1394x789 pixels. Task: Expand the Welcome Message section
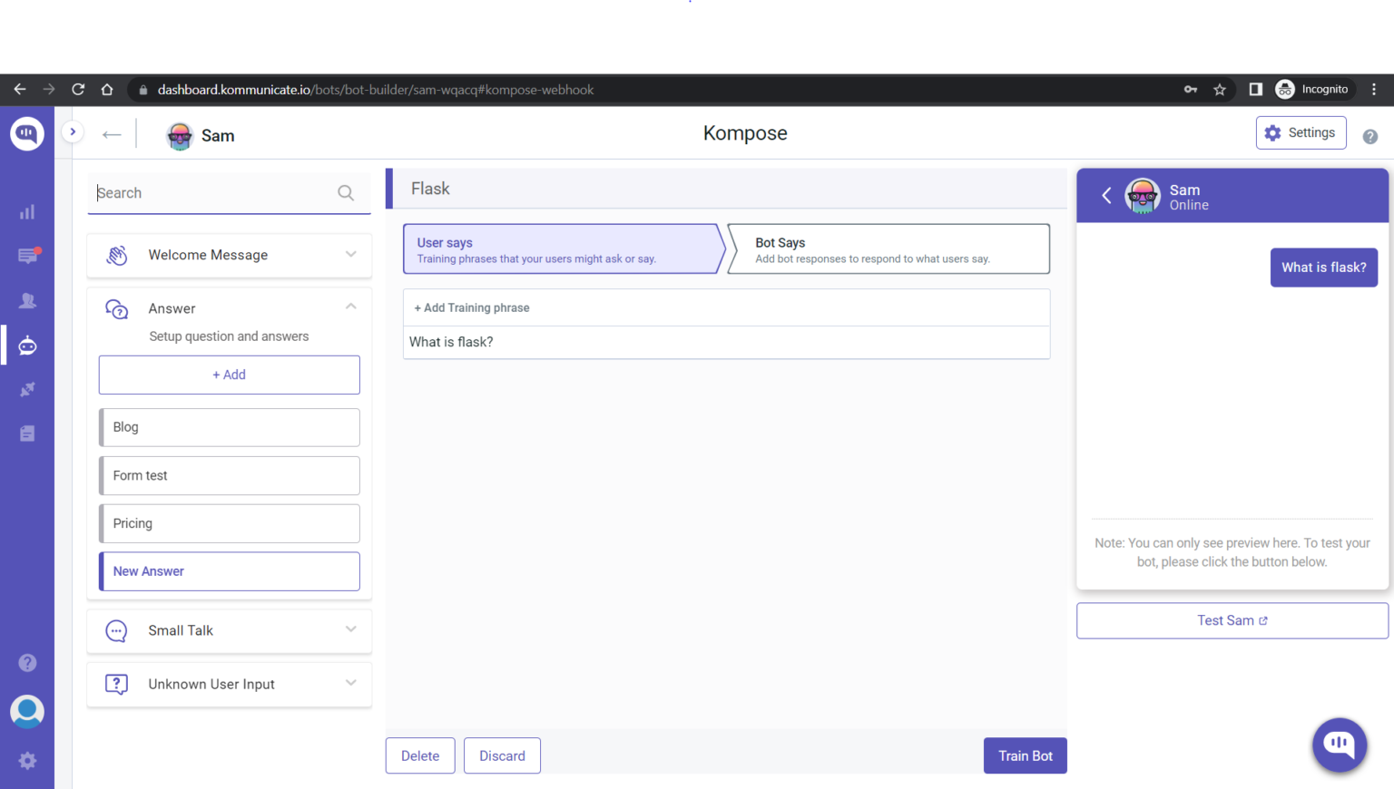(350, 255)
